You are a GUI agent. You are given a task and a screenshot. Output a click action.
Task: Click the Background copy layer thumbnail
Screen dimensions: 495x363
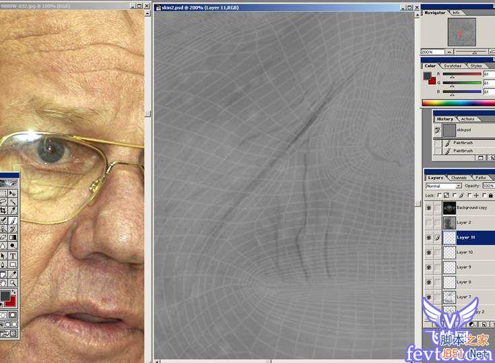coord(449,207)
